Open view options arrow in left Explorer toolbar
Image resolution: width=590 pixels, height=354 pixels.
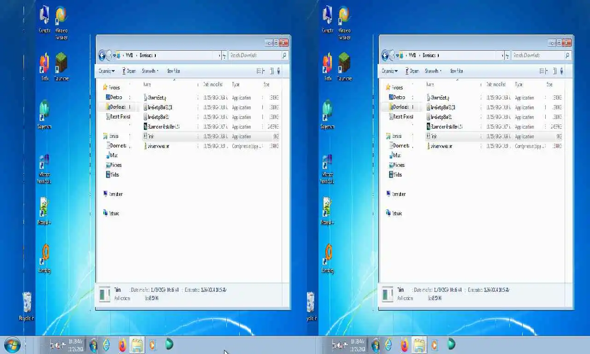coord(265,71)
